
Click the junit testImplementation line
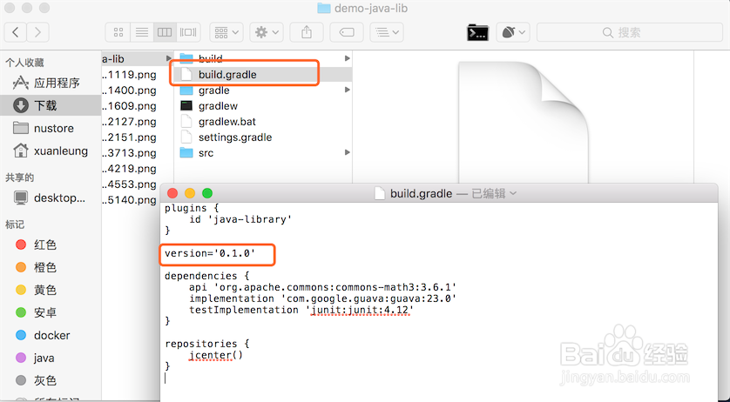301,310
